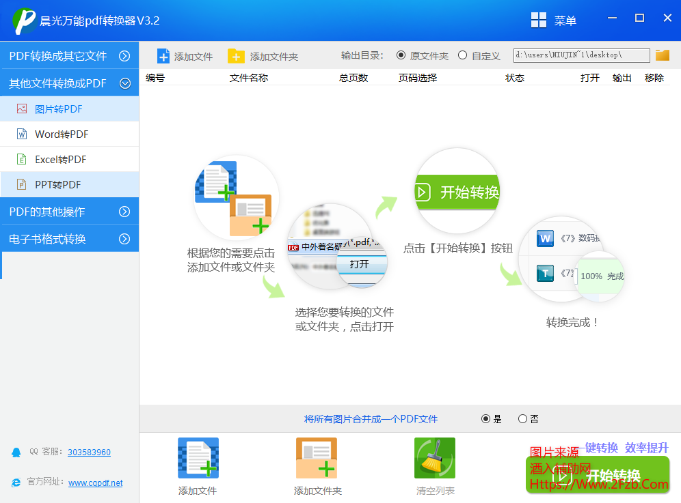Click the application logo in title bar
The height and width of the screenshot is (503, 681).
25,20
